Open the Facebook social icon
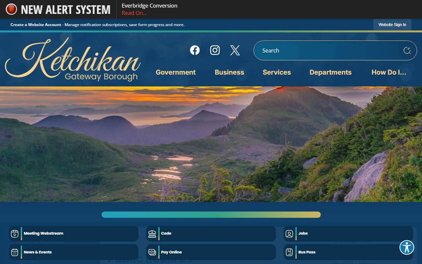422x264 pixels. (195, 50)
